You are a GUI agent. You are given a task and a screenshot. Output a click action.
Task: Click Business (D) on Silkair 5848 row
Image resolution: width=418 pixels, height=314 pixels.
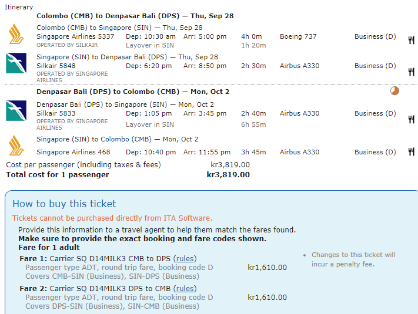coord(375,66)
